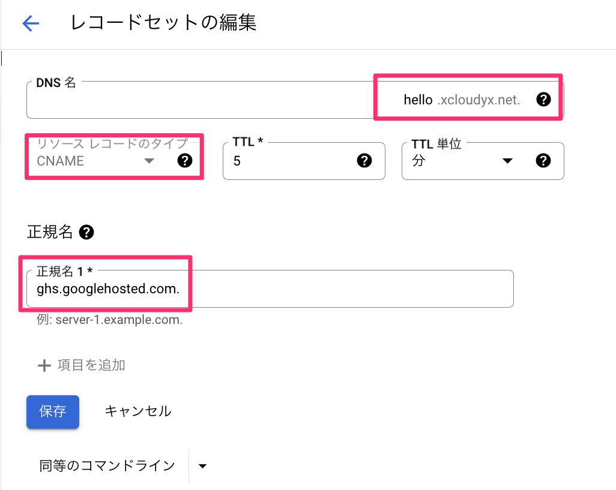Click キャンセル to discard changes
This screenshot has width=616, height=490.
pyautogui.click(x=137, y=411)
